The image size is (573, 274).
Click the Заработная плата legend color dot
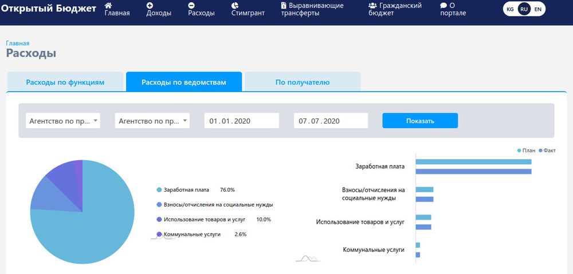[159, 190]
